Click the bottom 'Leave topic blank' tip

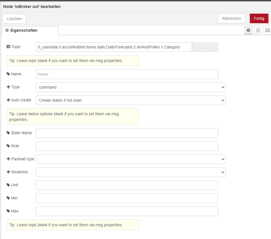coord(73,225)
